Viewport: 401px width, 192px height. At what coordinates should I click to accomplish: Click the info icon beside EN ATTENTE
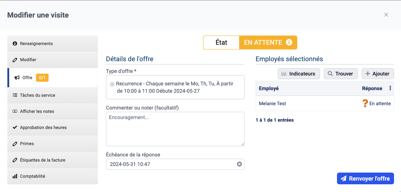[x=289, y=43]
